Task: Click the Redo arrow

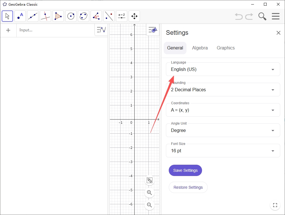Action: (x=249, y=16)
